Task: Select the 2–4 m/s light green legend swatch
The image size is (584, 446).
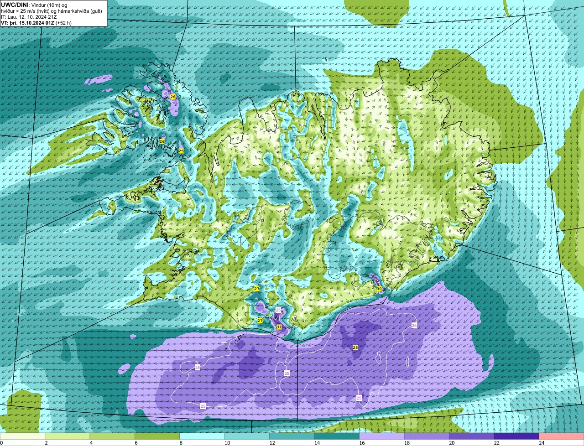Action: (68, 436)
